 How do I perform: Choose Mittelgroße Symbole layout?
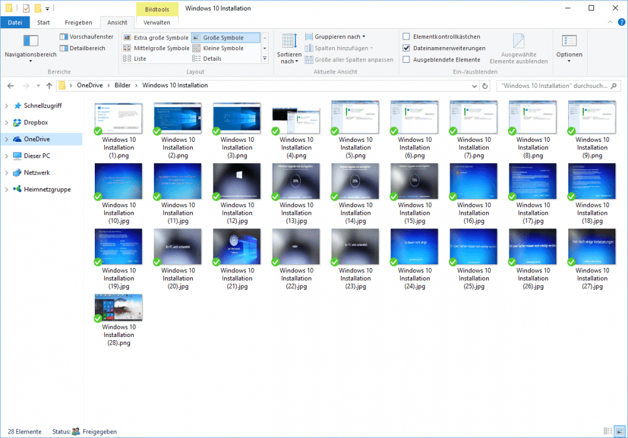[x=156, y=48]
